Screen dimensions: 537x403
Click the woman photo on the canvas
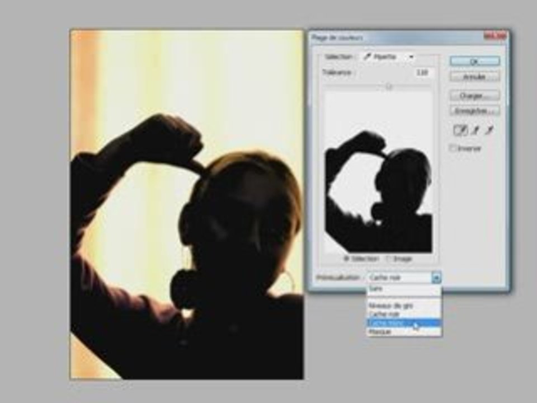click(x=187, y=205)
